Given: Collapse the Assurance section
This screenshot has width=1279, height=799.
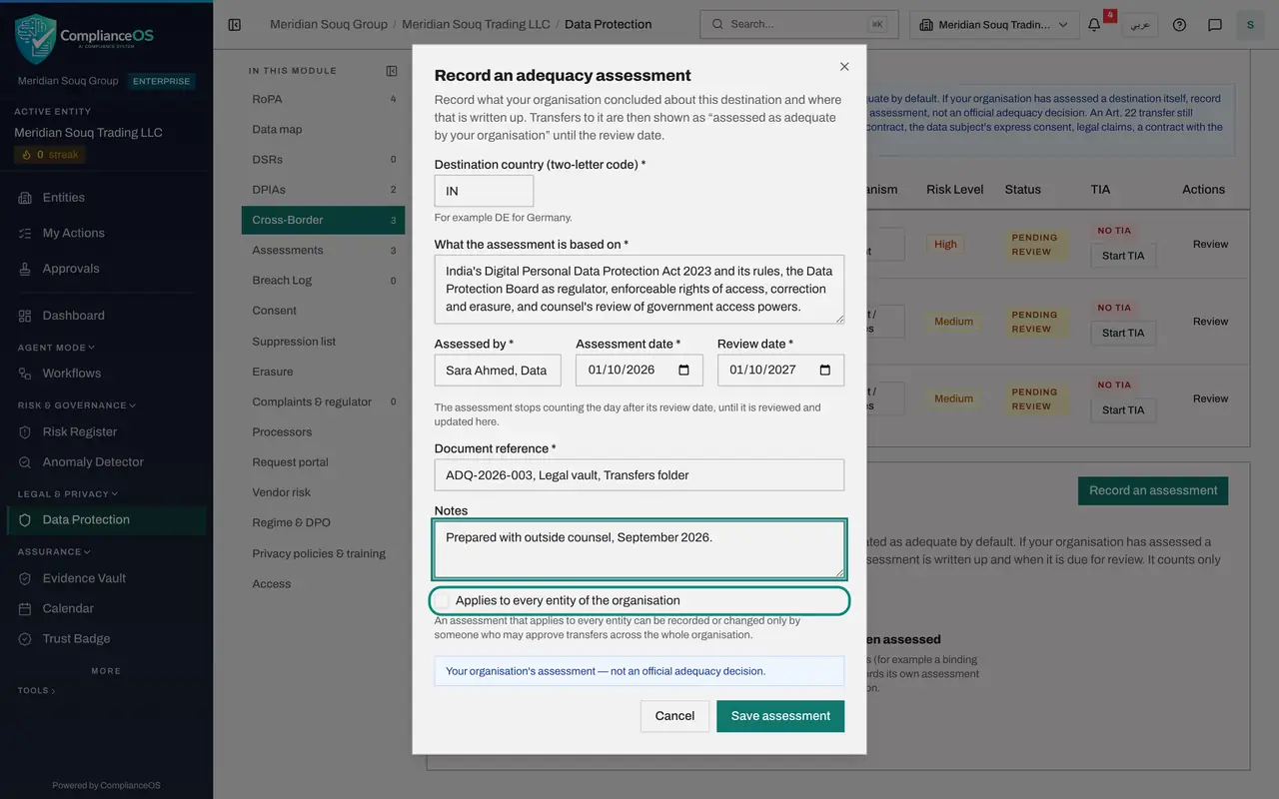Looking at the screenshot, I should tap(54, 551).
